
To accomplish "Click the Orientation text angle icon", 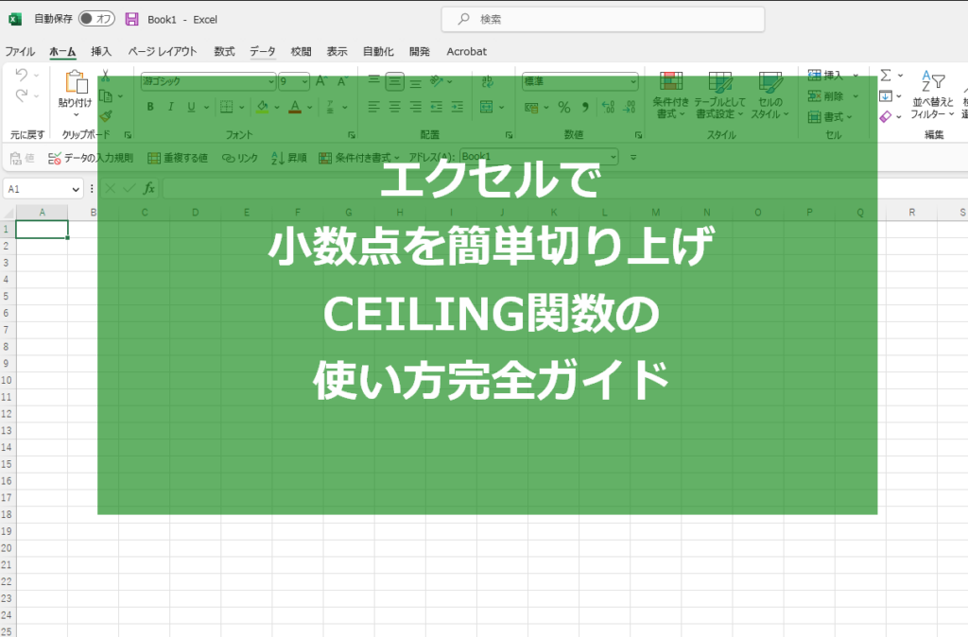I will 437,81.
